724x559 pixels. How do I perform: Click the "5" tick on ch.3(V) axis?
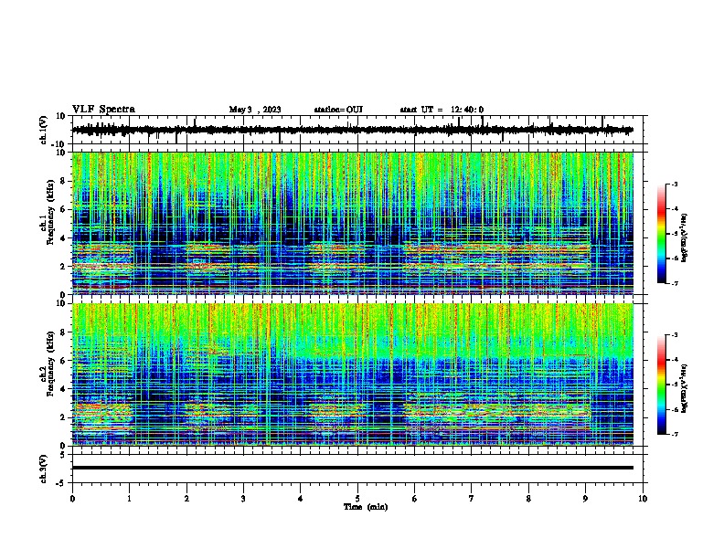pos(63,454)
